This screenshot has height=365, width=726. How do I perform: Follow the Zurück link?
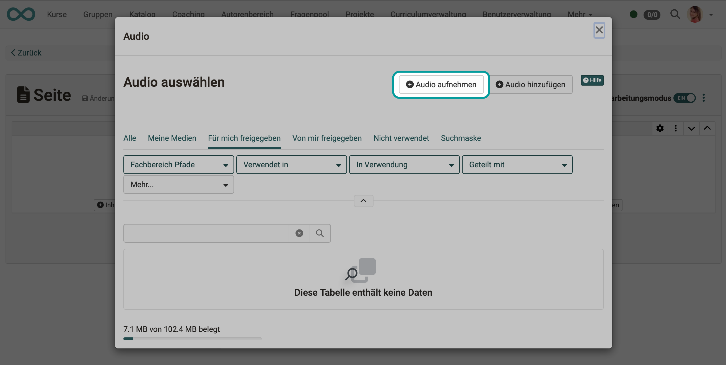[26, 52]
